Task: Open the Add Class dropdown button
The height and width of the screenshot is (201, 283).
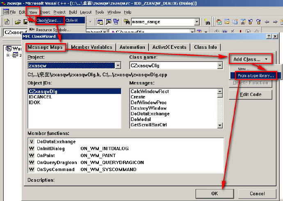Action: (x=251, y=59)
